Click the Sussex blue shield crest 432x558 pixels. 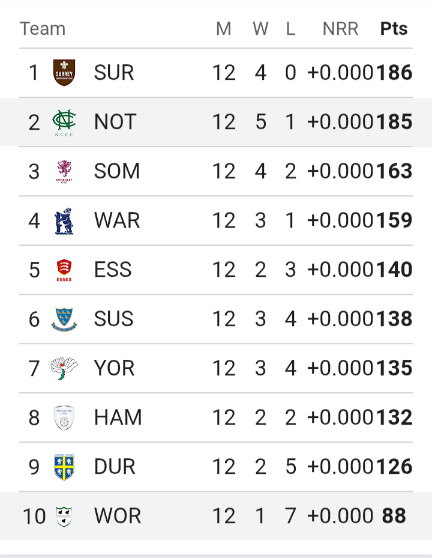tap(64, 319)
